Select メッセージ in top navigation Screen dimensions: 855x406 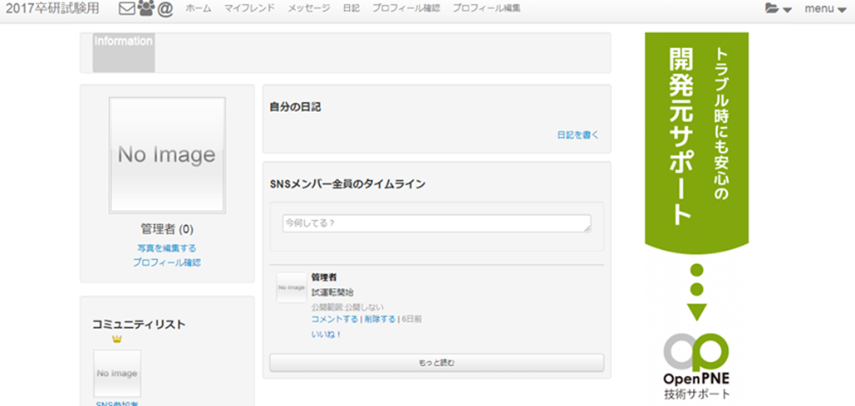pyautogui.click(x=308, y=8)
